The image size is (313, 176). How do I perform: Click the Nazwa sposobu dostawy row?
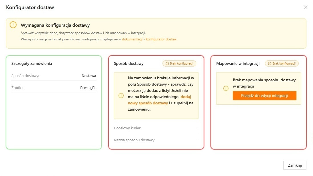click(156, 140)
